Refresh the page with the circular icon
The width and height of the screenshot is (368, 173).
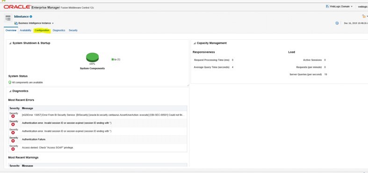pyautogui.click(x=337, y=23)
